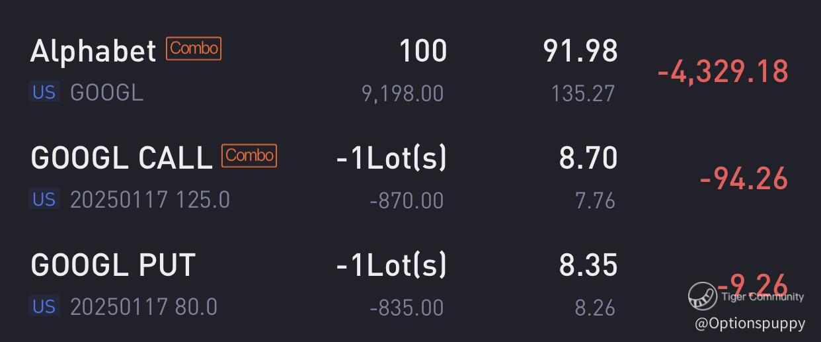Click the -1Lot(s) quantity for GOOGL CALL

click(391, 158)
